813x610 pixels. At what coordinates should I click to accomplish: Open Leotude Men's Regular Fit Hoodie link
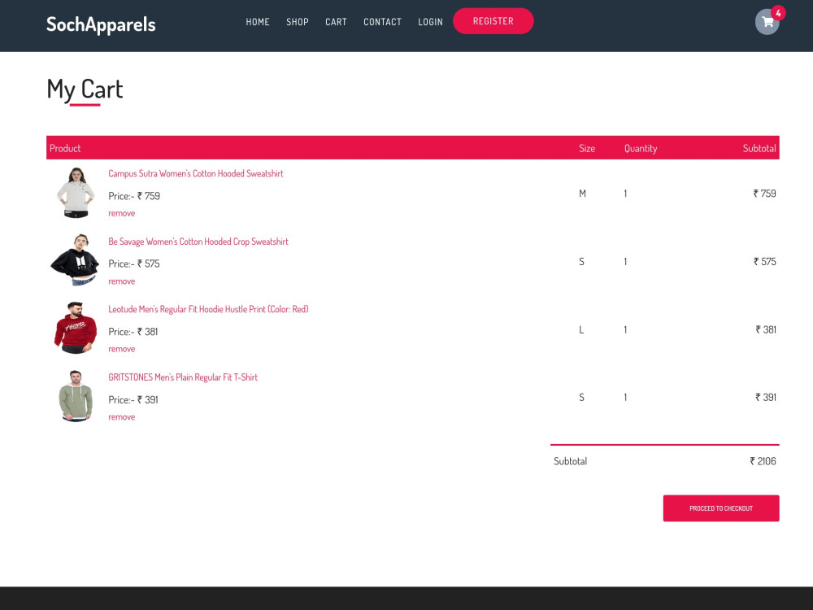pyautogui.click(x=208, y=309)
